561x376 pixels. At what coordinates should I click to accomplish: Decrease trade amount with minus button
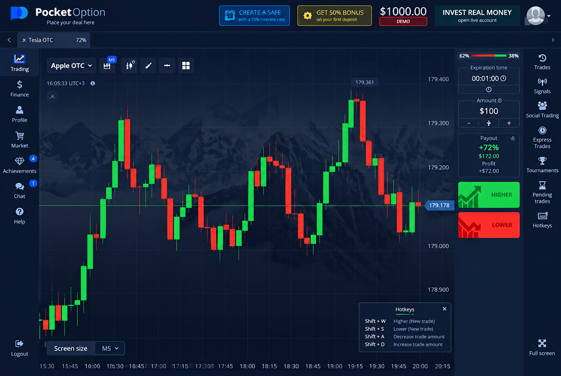[x=469, y=123]
